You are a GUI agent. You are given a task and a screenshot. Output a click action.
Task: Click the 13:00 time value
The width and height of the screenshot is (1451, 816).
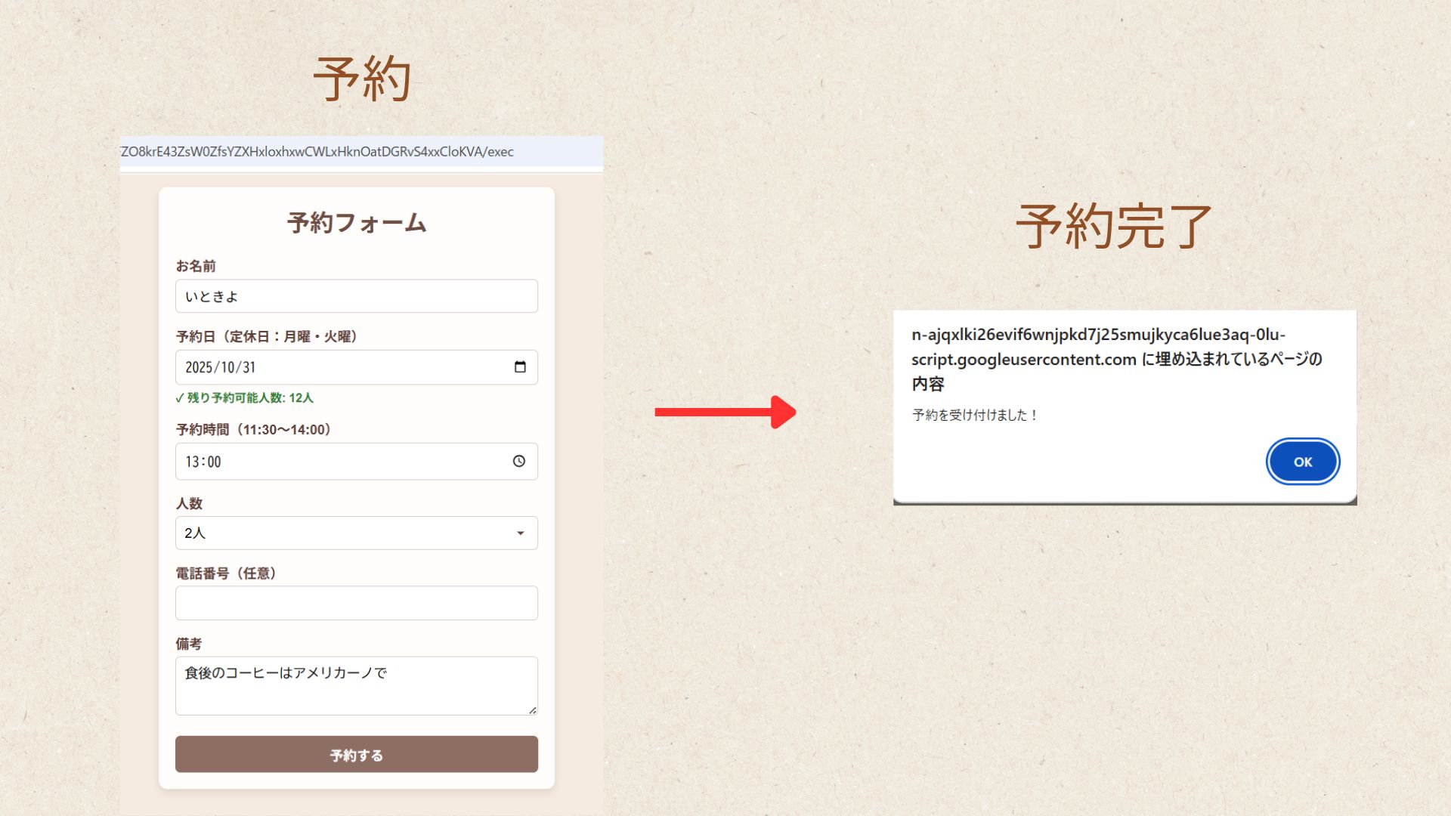(203, 462)
